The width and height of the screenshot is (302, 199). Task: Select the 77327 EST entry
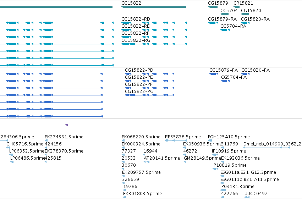click(x=129, y=151)
